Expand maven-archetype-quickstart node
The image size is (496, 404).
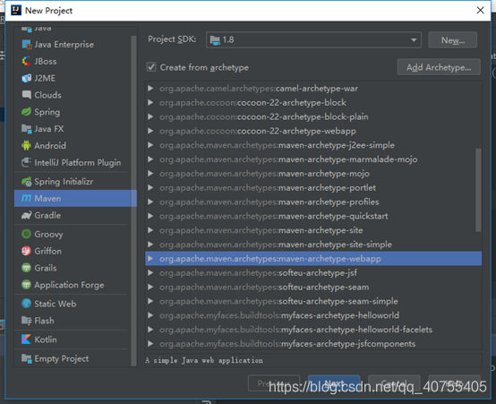tap(150, 216)
